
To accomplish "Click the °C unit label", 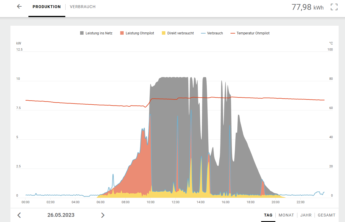I will 331,43.
